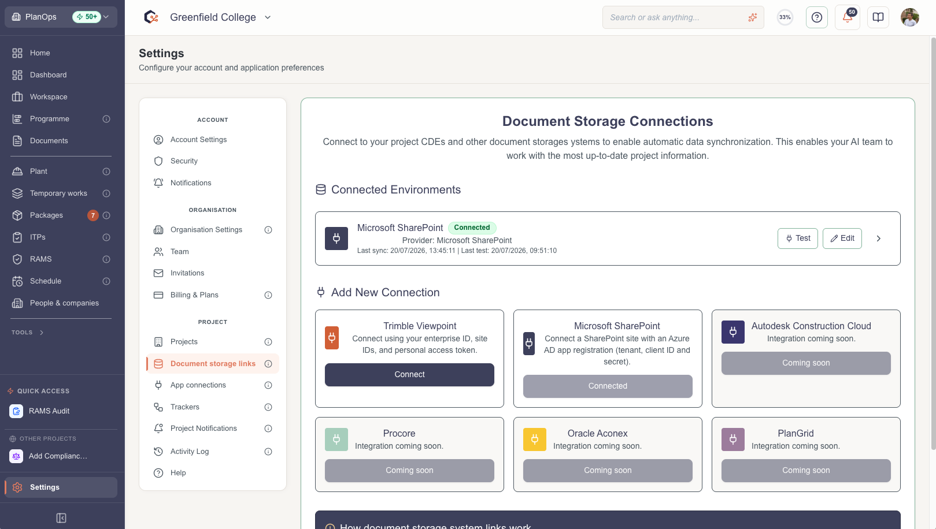This screenshot has width=936, height=529.
Task: Click info icon beside Activity Log
Action: coord(268,452)
